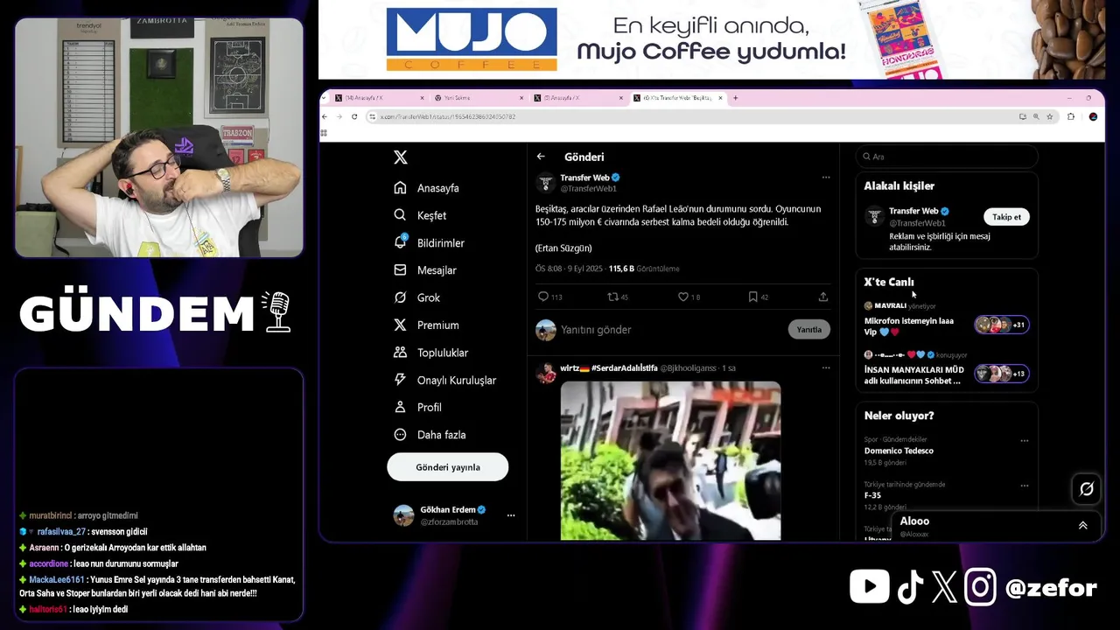Play the video in wirtz's reply
The width and height of the screenshot is (1120, 630).
[x=670, y=460]
